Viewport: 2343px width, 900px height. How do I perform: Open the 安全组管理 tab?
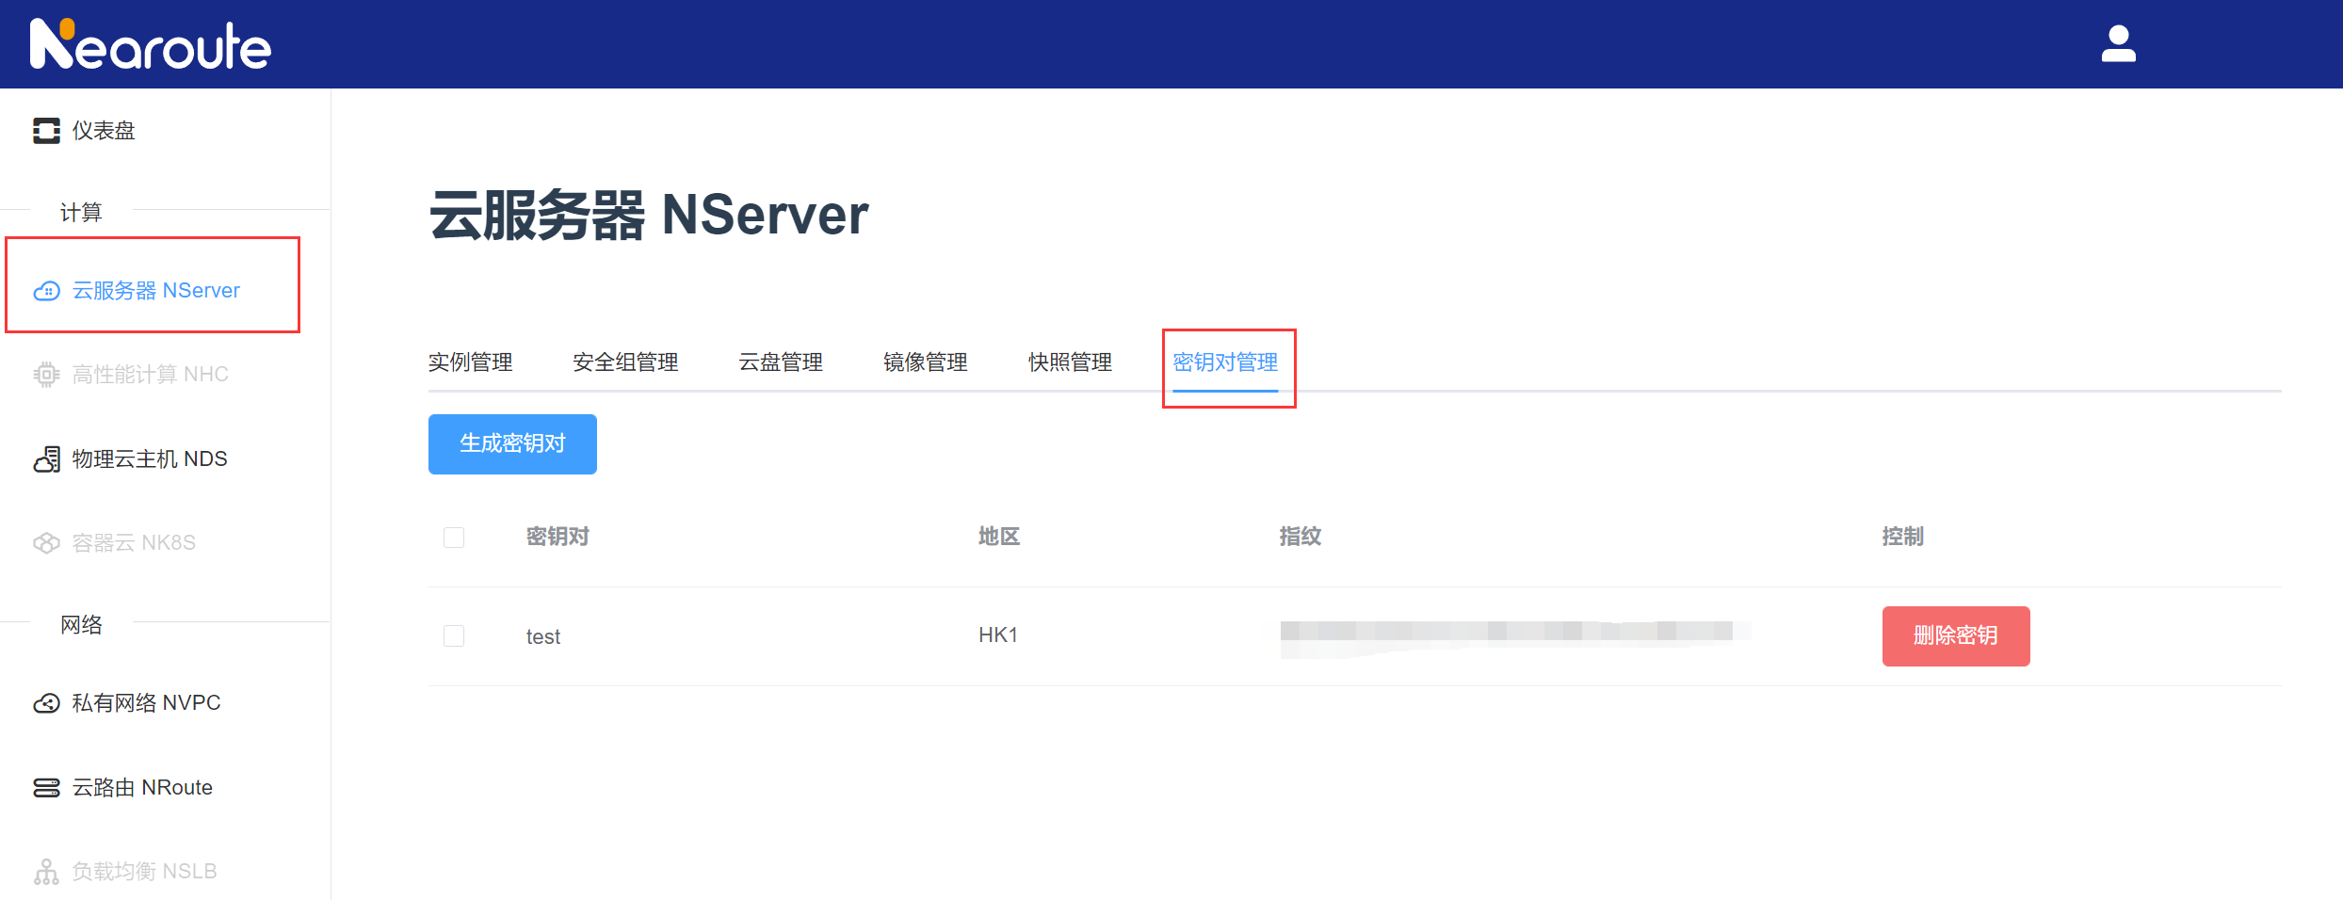(625, 362)
